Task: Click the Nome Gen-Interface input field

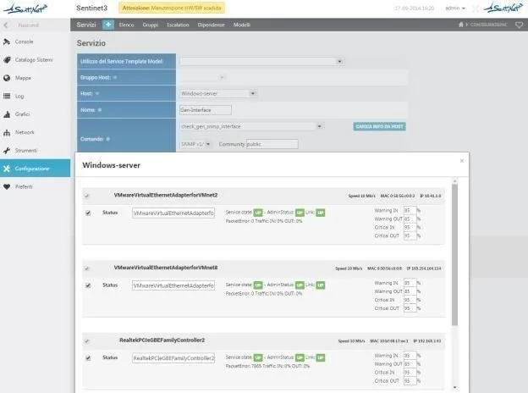Action: pyautogui.click(x=206, y=110)
